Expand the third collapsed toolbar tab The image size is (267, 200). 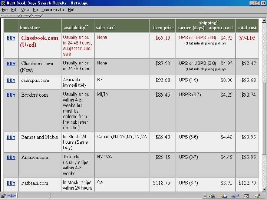[x=36, y=16]
